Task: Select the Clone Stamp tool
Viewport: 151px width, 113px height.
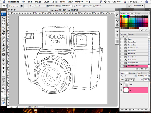Action: pyautogui.click(x=3, y=45)
